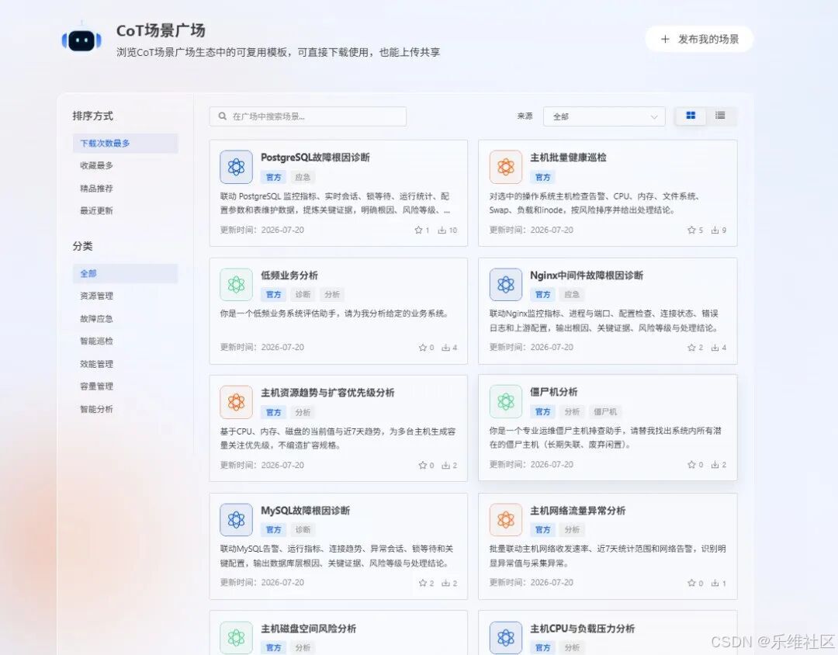Select category 故障应急
Viewport: 838px width, 655px height.
pos(97,319)
